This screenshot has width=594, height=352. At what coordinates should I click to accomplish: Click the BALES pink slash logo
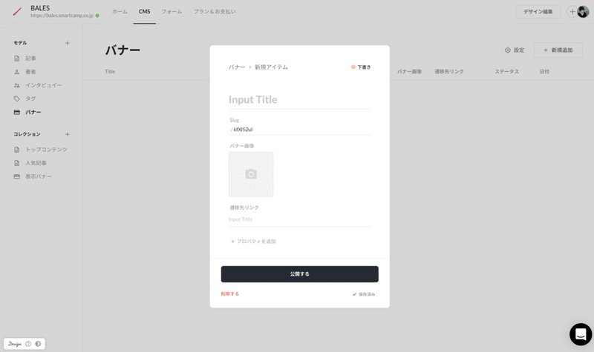click(17, 12)
